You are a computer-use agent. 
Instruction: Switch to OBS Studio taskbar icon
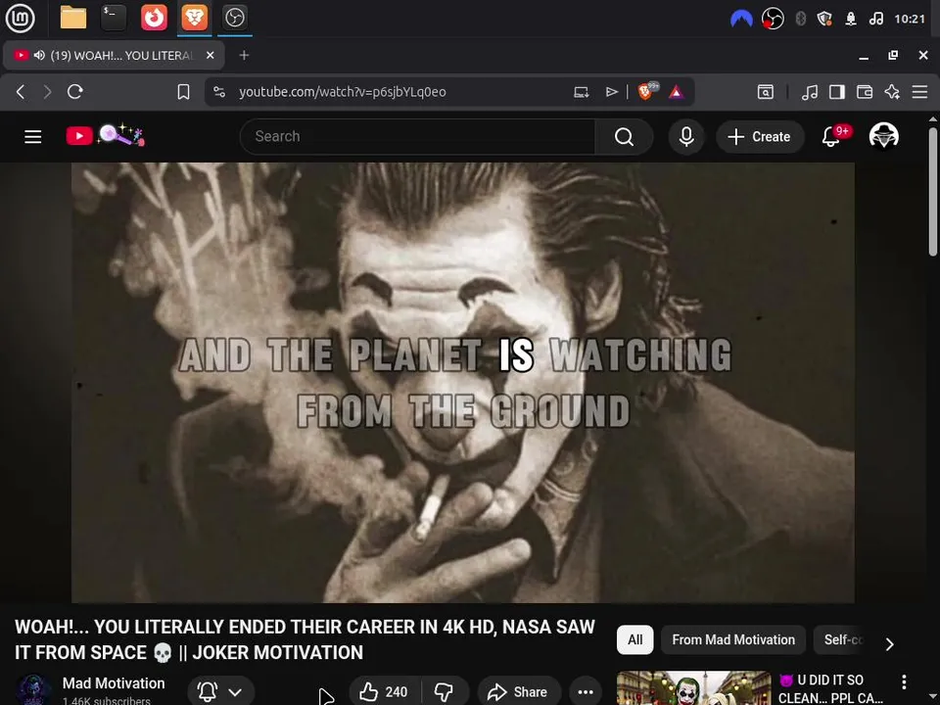[234, 18]
